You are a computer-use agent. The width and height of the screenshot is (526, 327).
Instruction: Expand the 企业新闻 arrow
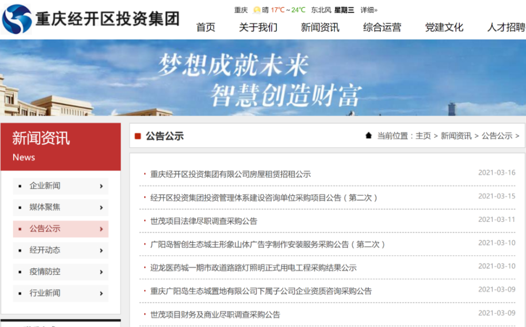point(102,186)
